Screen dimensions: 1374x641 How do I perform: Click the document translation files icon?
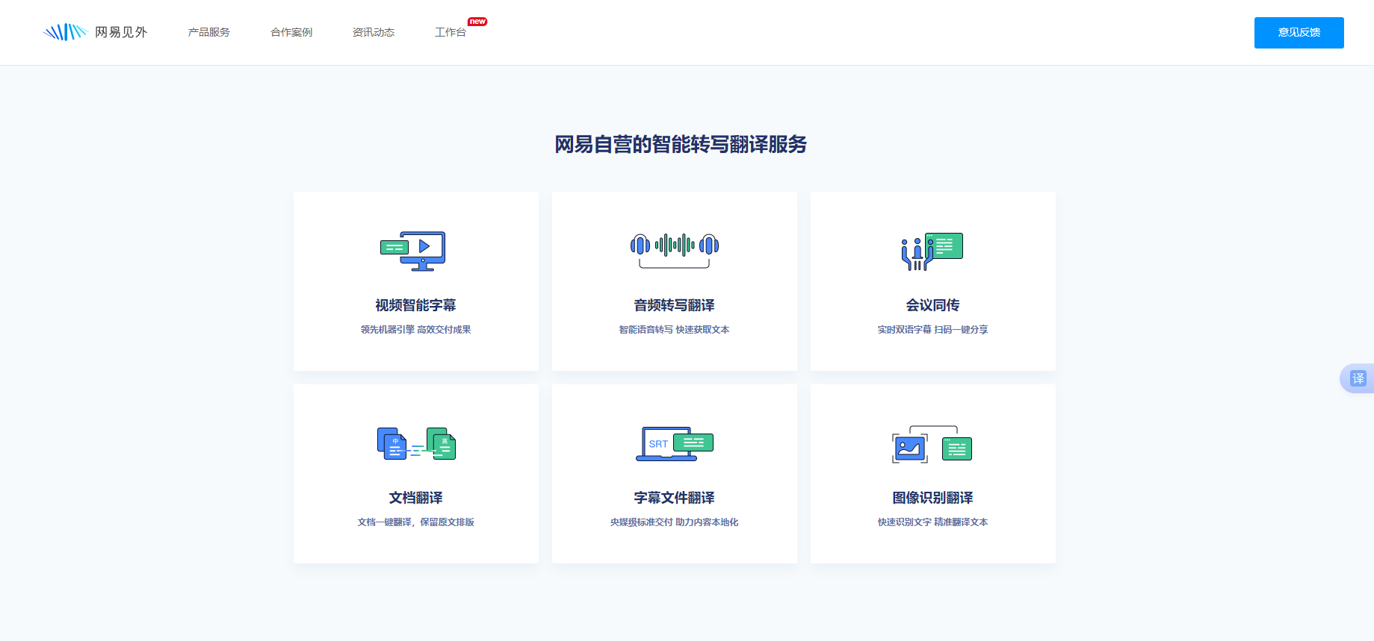point(416,443)
